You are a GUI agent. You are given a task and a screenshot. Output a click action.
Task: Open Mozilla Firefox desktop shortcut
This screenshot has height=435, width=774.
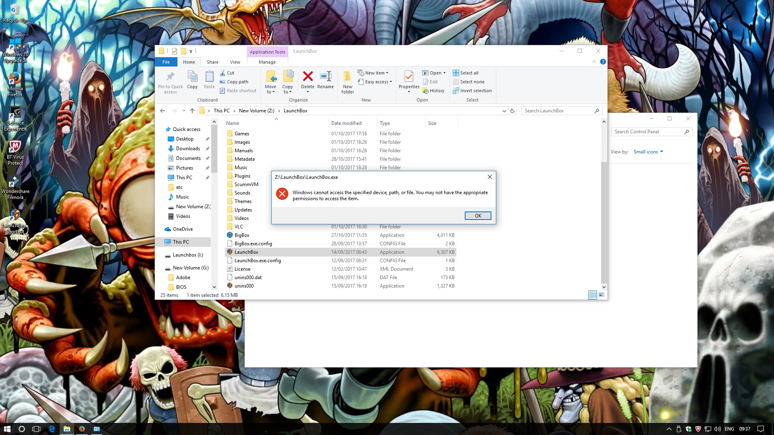[15, 84]
